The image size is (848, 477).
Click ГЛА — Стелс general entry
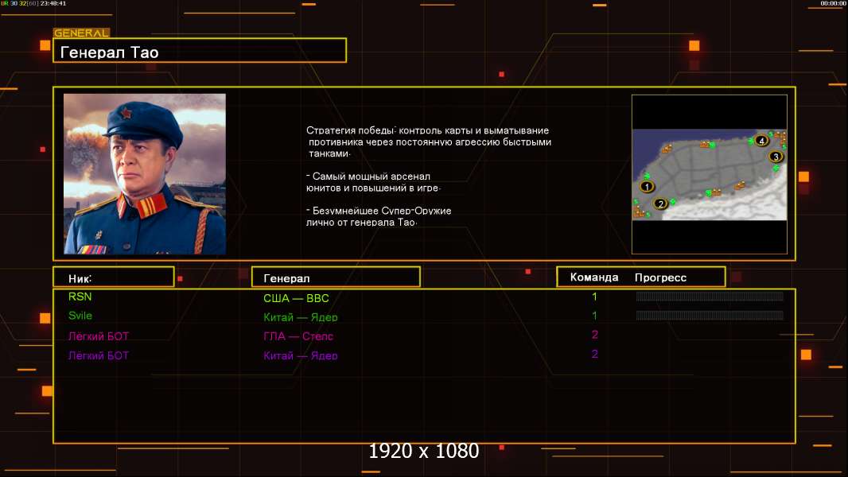pyautogui.click(x=298, y=336)
